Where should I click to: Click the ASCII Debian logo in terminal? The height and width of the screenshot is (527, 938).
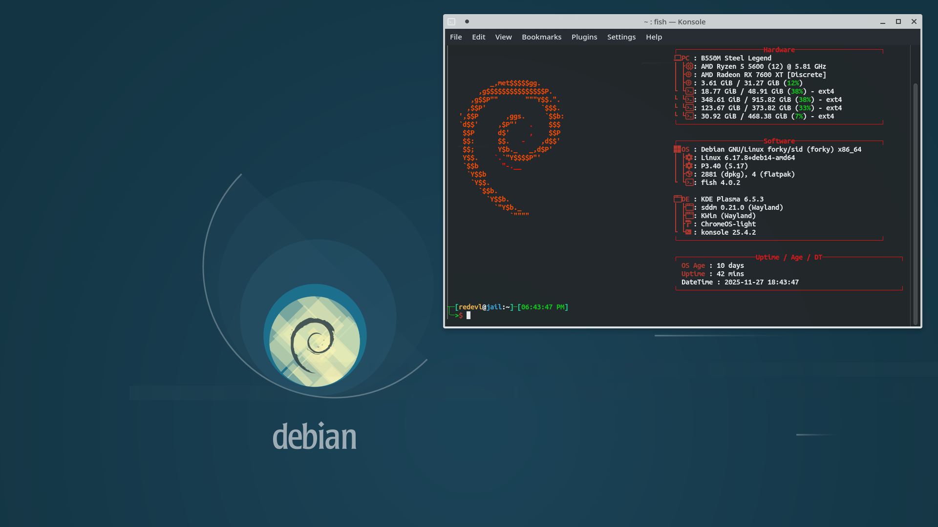[x=511, y=146]
